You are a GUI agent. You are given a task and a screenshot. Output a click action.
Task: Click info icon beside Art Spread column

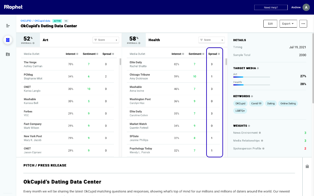[113, 54]
